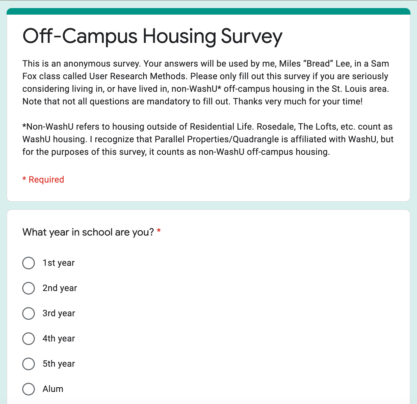Click the red asterisk beside the year question
The height and width of the screenshot is (404, 417).
[x=159, y=231]
